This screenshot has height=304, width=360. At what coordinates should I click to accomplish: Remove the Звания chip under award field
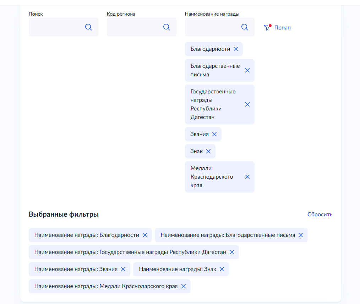(214, 134)
